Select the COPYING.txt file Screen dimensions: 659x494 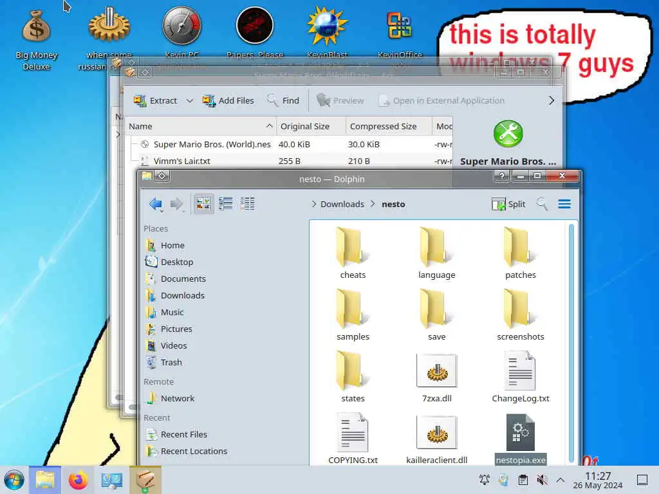click(x=353, y=439)
